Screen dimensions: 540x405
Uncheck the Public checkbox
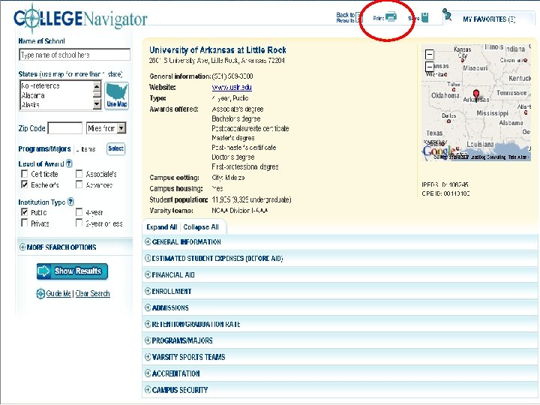[25, 211]
